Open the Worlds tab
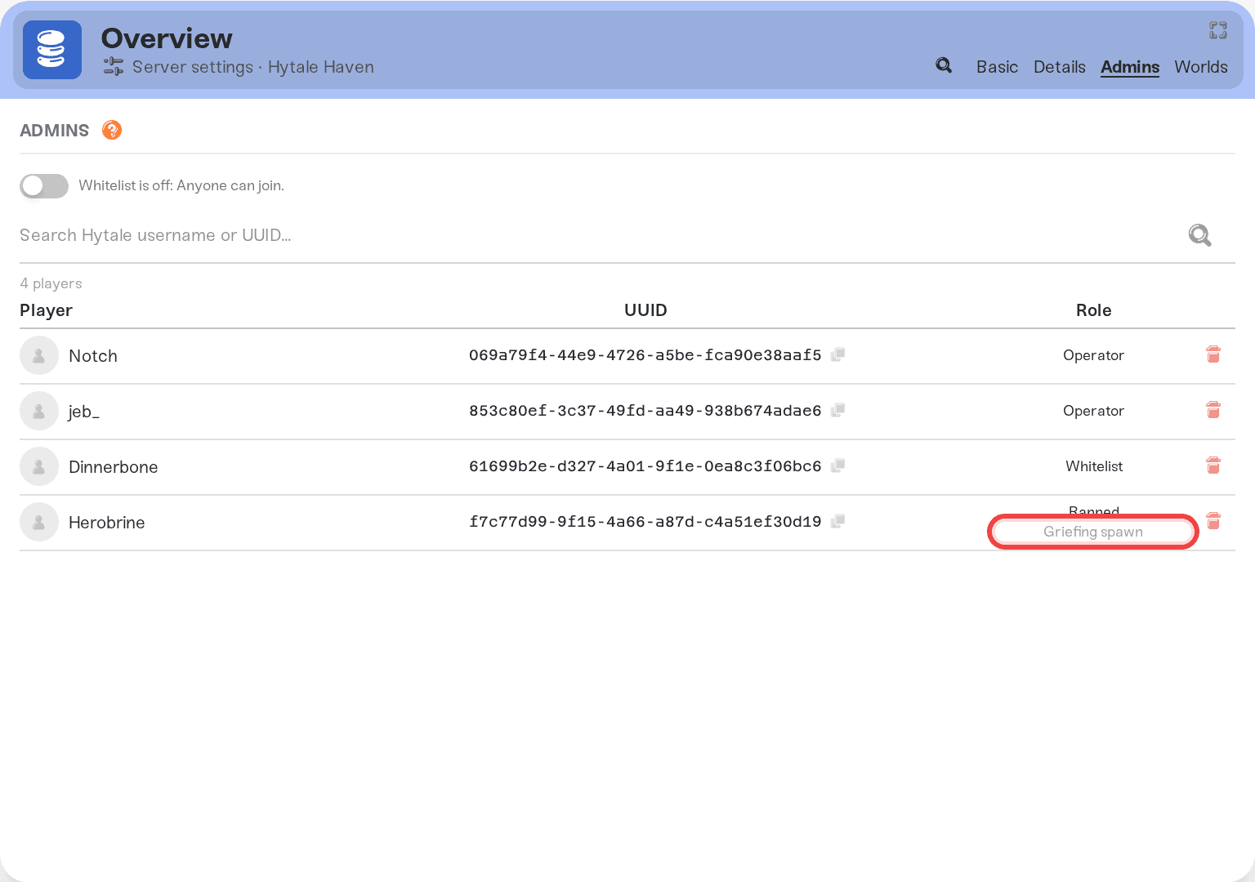Image resolution: width=1255 pixels, height=882 pixels. click(x=1200, y=67)
